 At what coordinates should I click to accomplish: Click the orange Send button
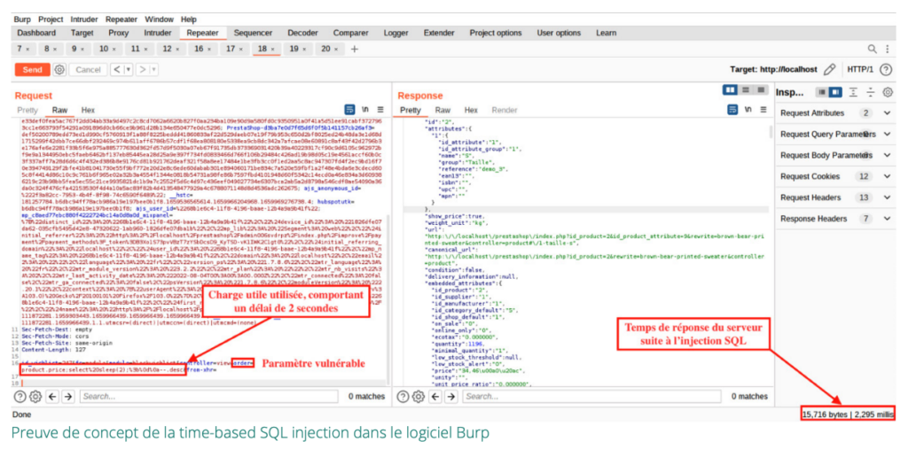tap(33, 69)
